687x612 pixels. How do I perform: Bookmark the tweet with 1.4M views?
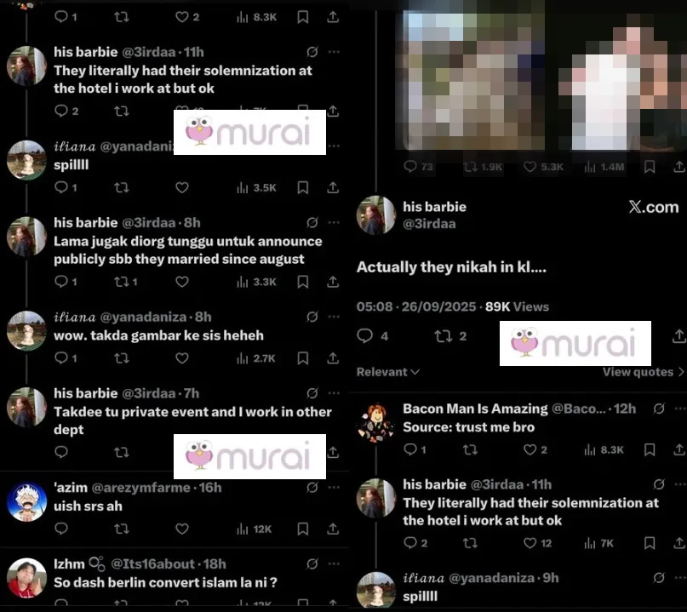tap(650, 167)
